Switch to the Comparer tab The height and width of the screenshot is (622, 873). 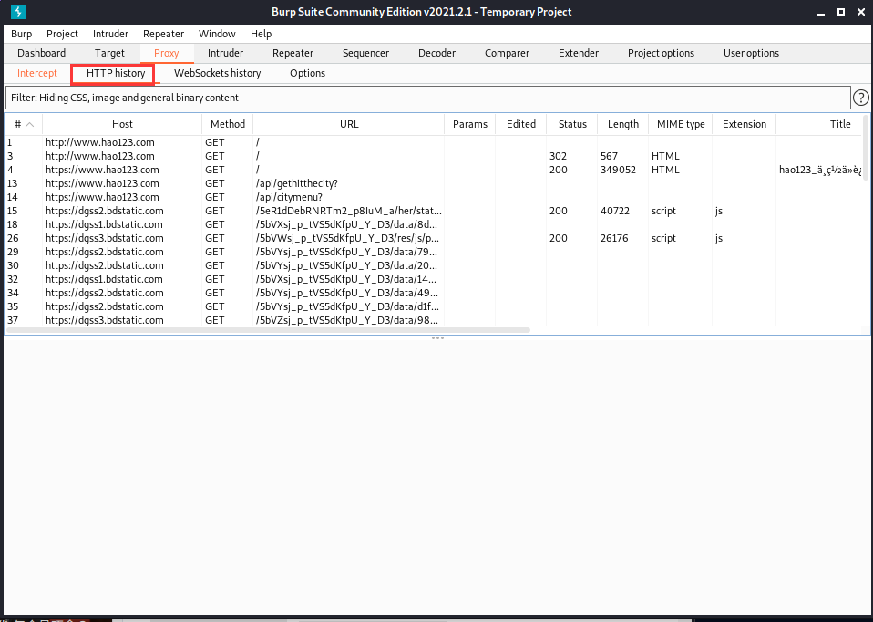tap(507, 53)
